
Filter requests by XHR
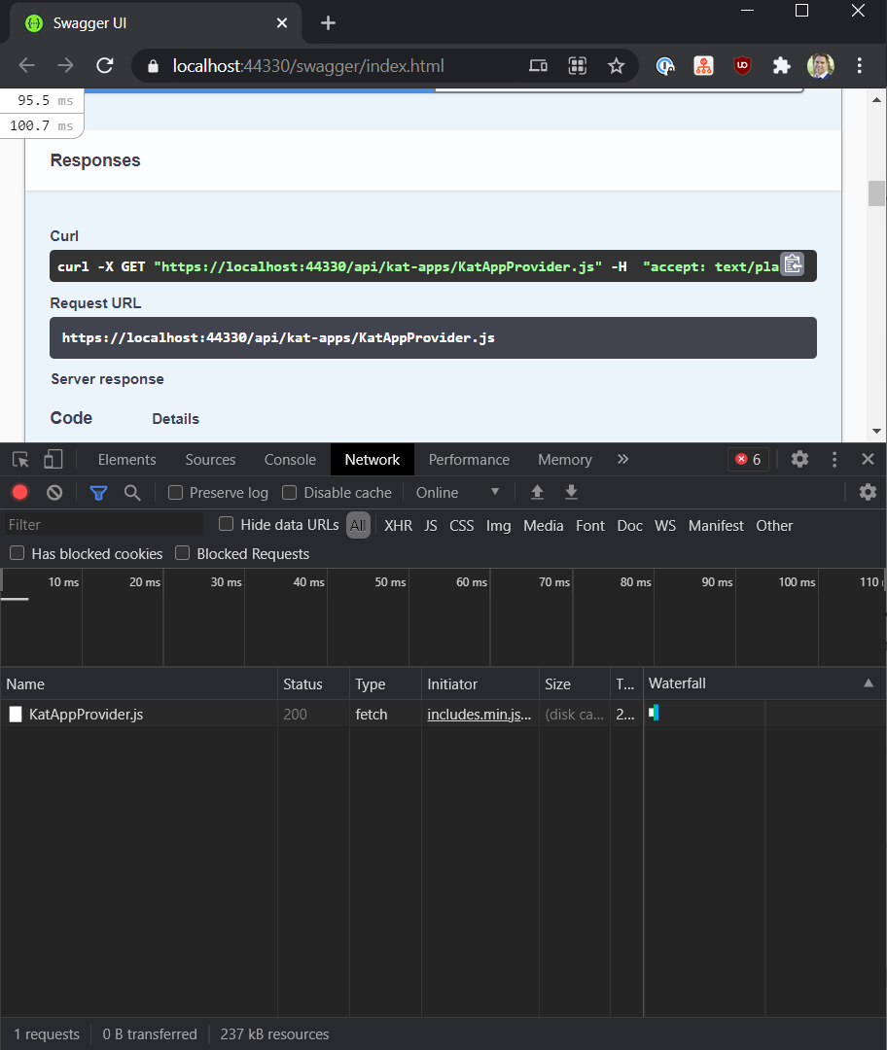[398, 526]
